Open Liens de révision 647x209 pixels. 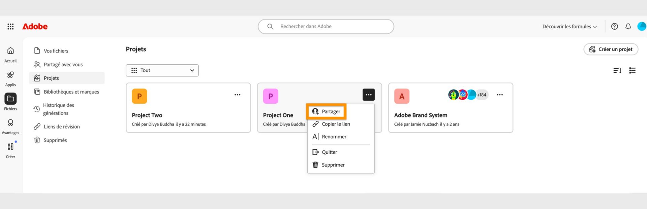[x=67, y=127]
